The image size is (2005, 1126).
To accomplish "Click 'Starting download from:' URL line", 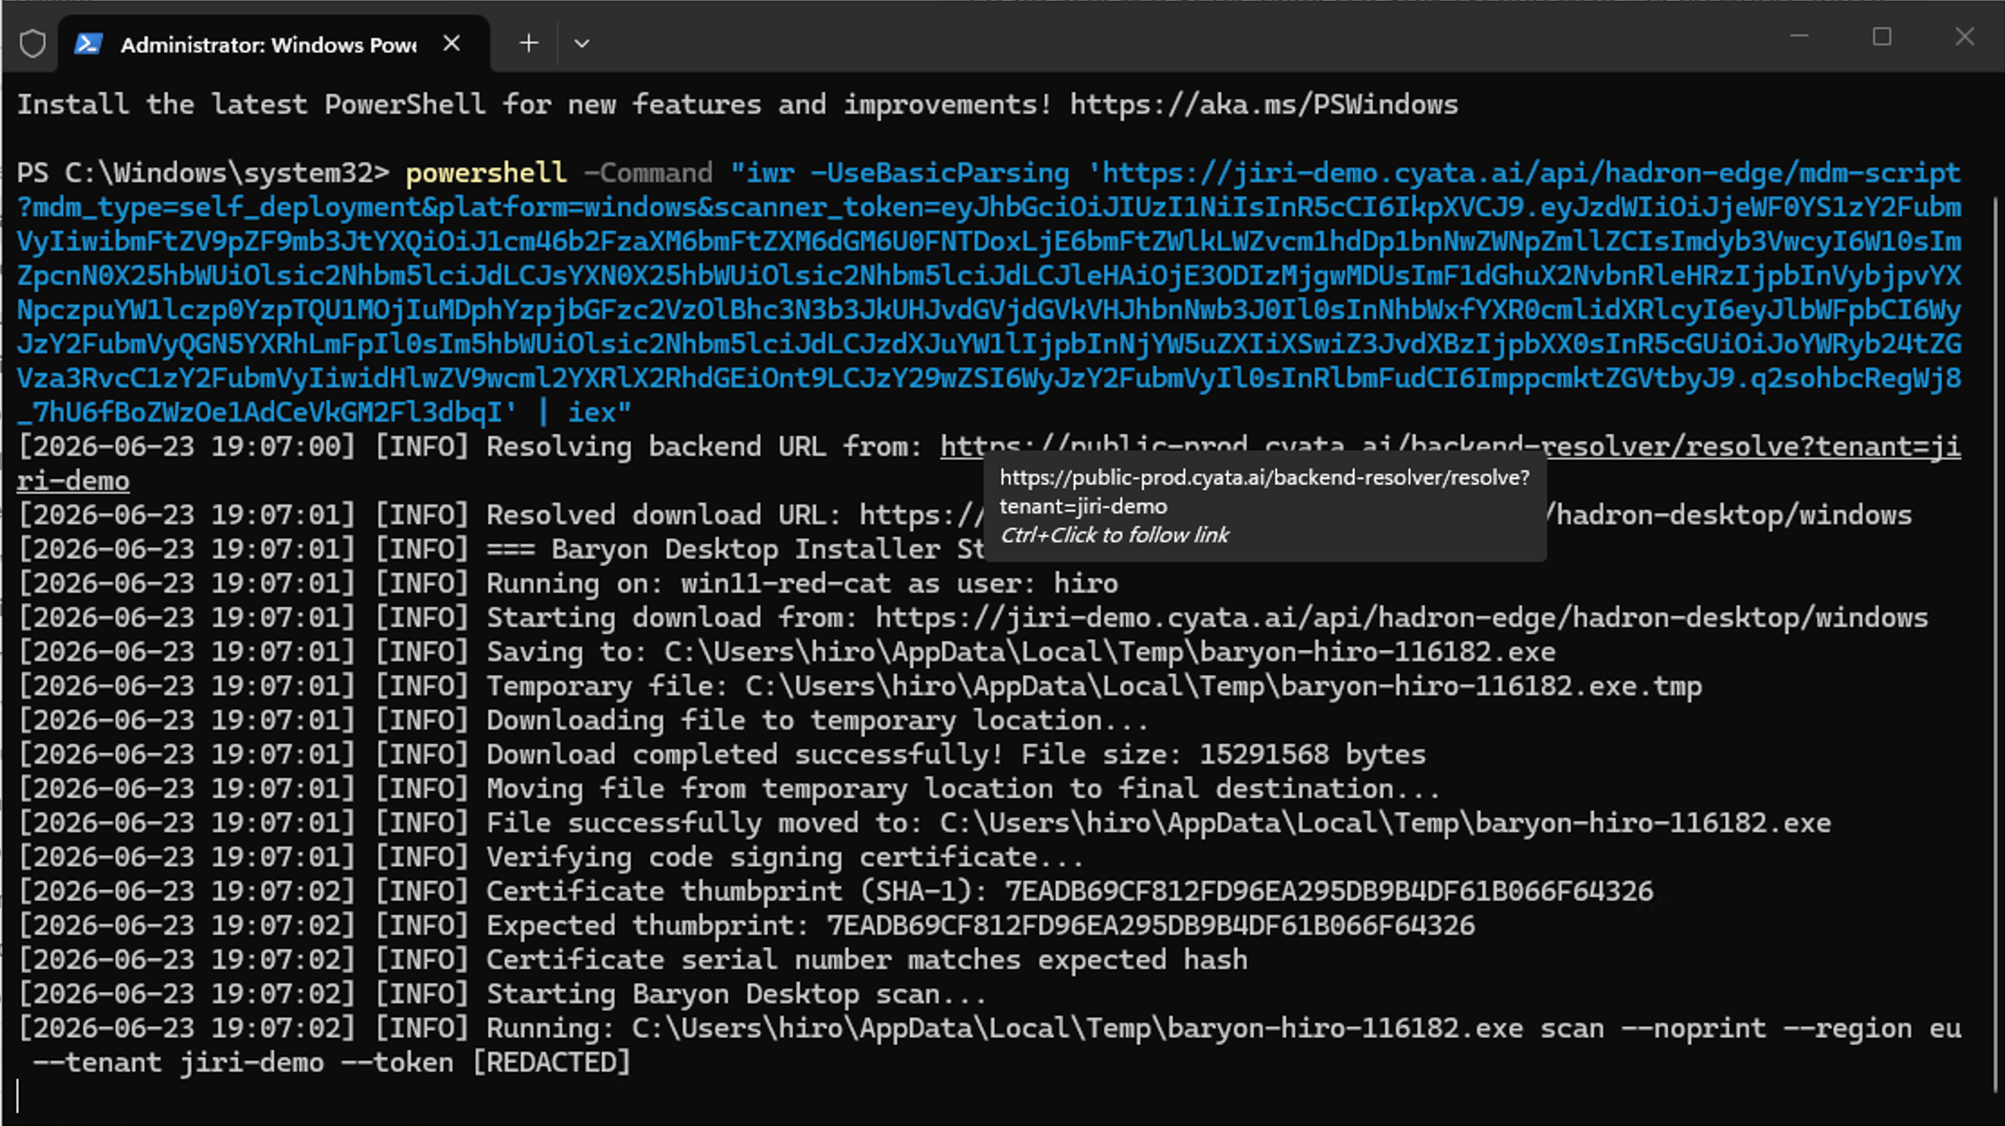I will [x=1207, y=618].
